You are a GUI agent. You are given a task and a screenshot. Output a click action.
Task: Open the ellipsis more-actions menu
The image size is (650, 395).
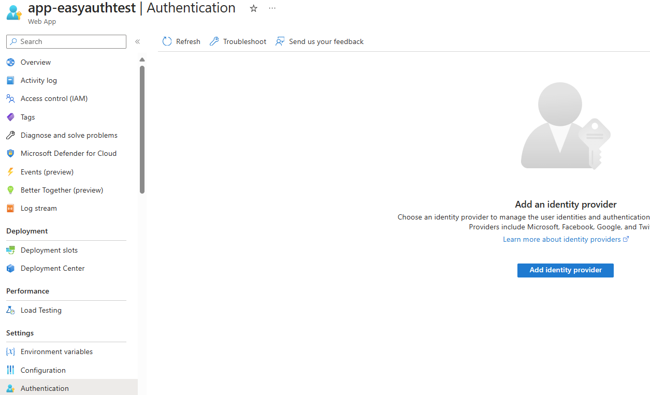[272, 9]
